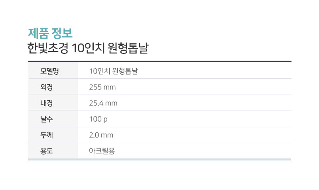
Task: Select the 두께 label cell
Action: pyautogui.click(x=53, y=135)
